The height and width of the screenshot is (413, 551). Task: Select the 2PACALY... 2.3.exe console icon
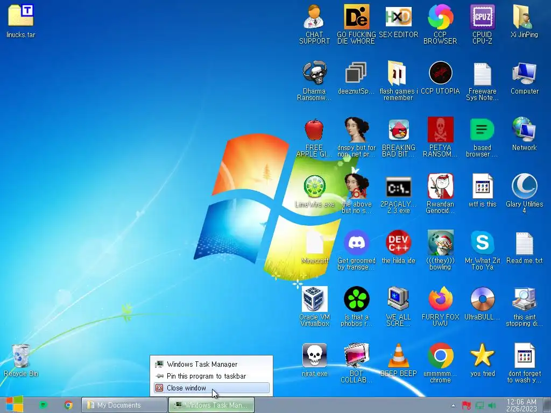(398, 187)
